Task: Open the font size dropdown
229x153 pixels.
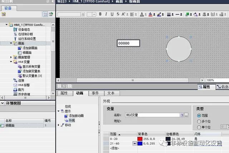Action: point(94,14)
